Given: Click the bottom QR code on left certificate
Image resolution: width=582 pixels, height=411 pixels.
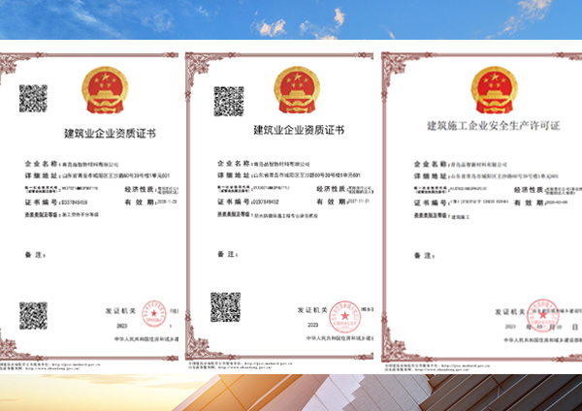Looking at the screenshot, I should coord(33,315).
